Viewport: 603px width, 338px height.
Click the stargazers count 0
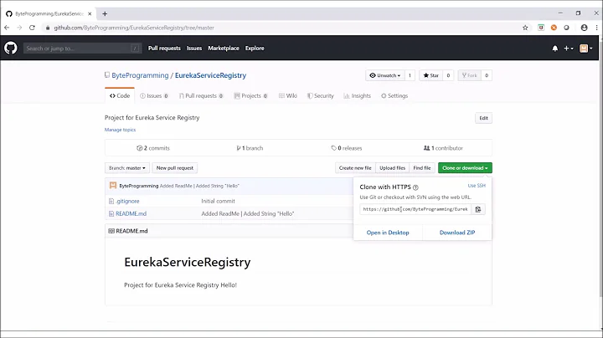[448, 75]
